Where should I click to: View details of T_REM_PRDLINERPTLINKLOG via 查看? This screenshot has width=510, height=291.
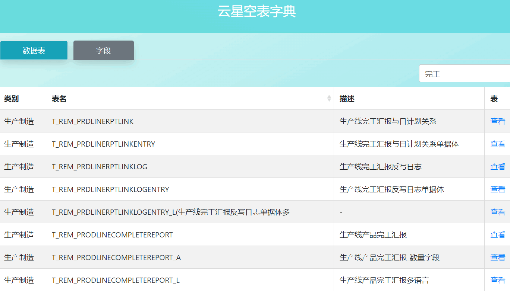point(498,167)
